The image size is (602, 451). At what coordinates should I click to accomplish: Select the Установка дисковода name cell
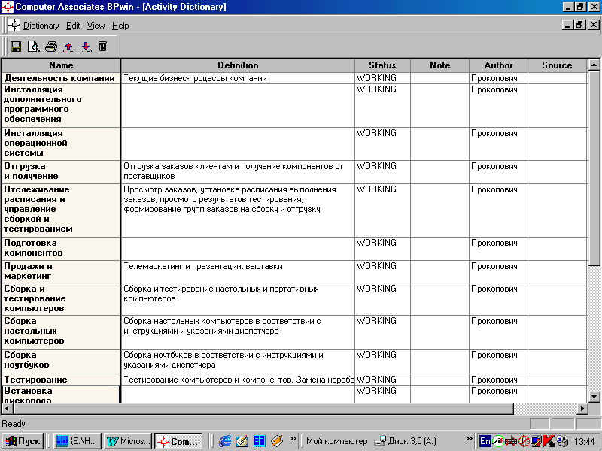[61, 395]
